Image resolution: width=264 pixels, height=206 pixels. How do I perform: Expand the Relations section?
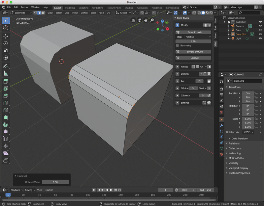tap(234, 143)
